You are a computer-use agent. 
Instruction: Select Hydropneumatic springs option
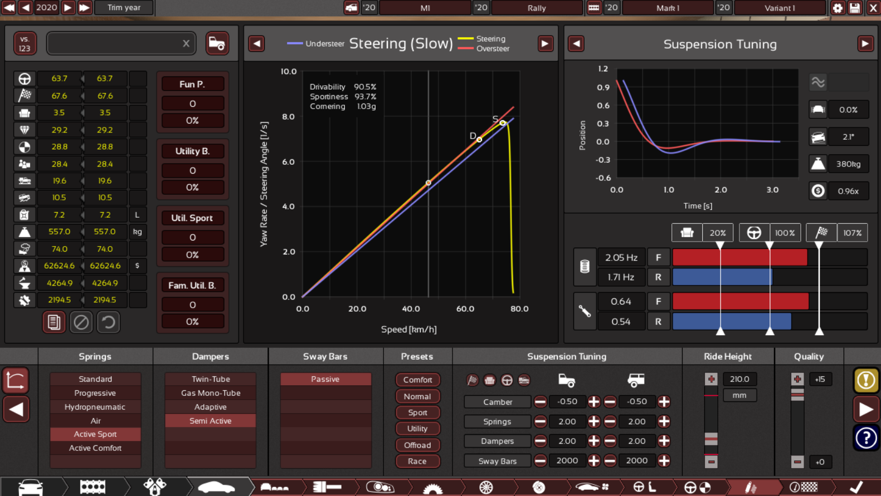(95, 407)
